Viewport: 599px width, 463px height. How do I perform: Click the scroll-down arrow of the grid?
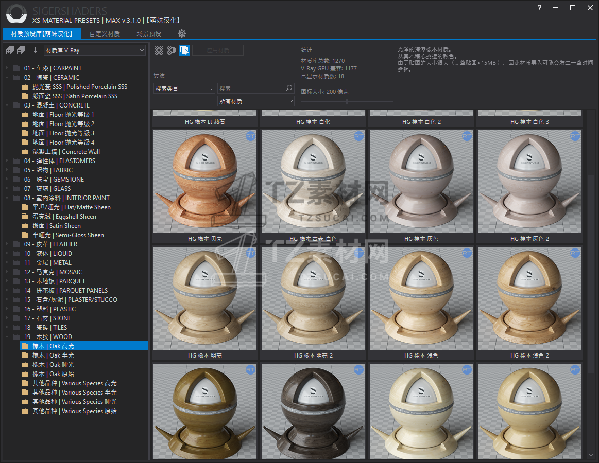click(x=591, y=455)
